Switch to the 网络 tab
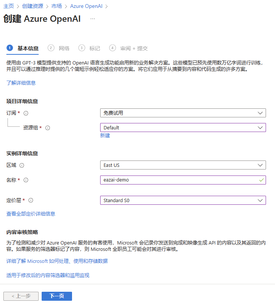This screenshot has width=275, height=303. (x=59, y=48)
